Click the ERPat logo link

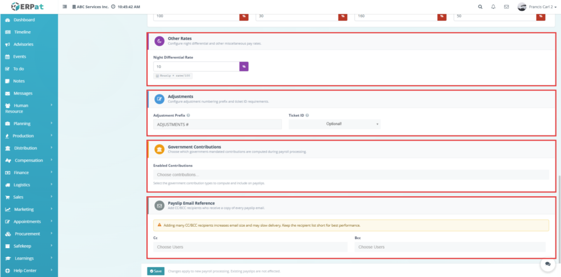pyautogui.click(x=28, y=7)
